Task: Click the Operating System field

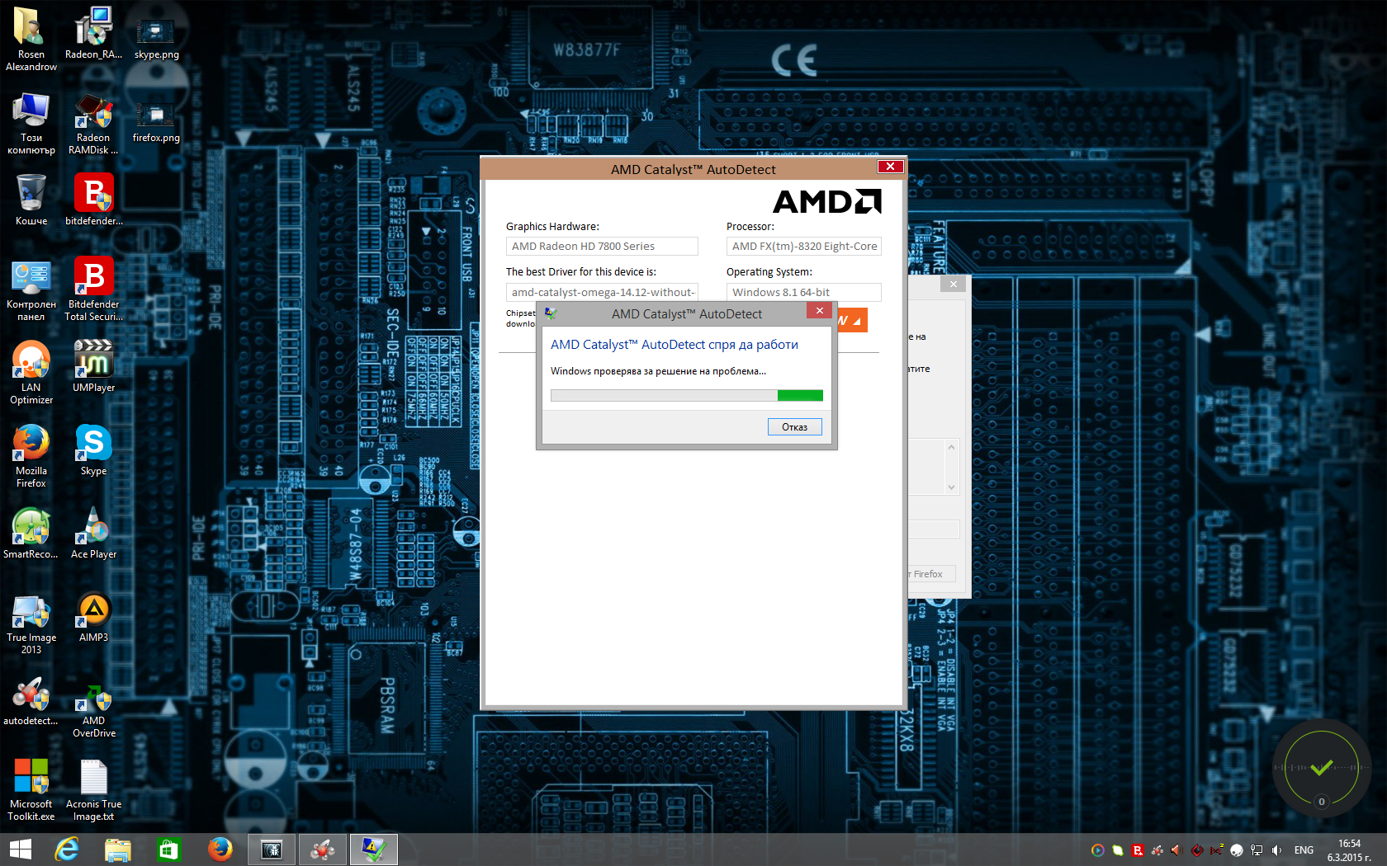Action: tap(804, 292)
